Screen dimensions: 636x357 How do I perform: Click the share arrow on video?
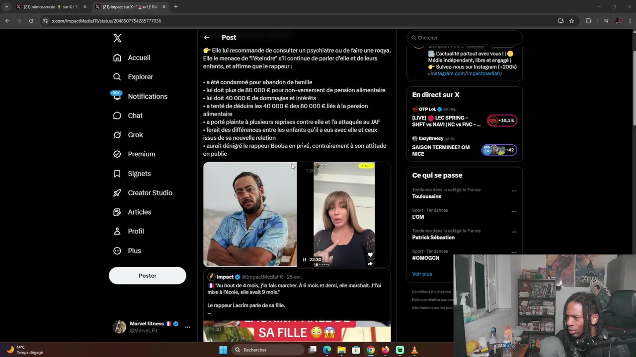click(370, 264)
